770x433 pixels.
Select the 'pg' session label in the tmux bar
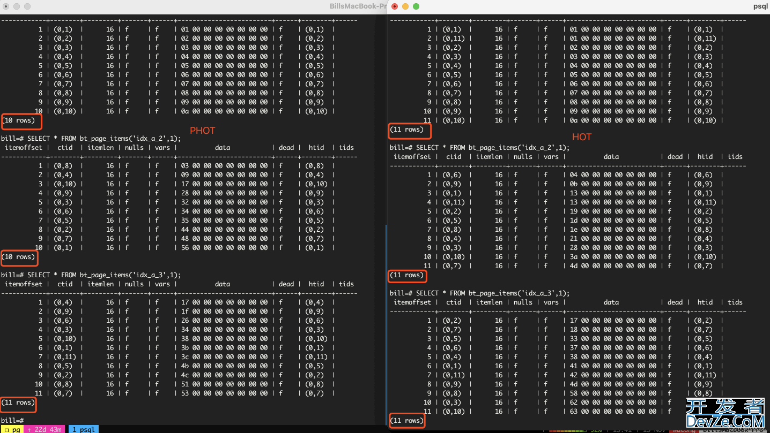tap(12, 429)
